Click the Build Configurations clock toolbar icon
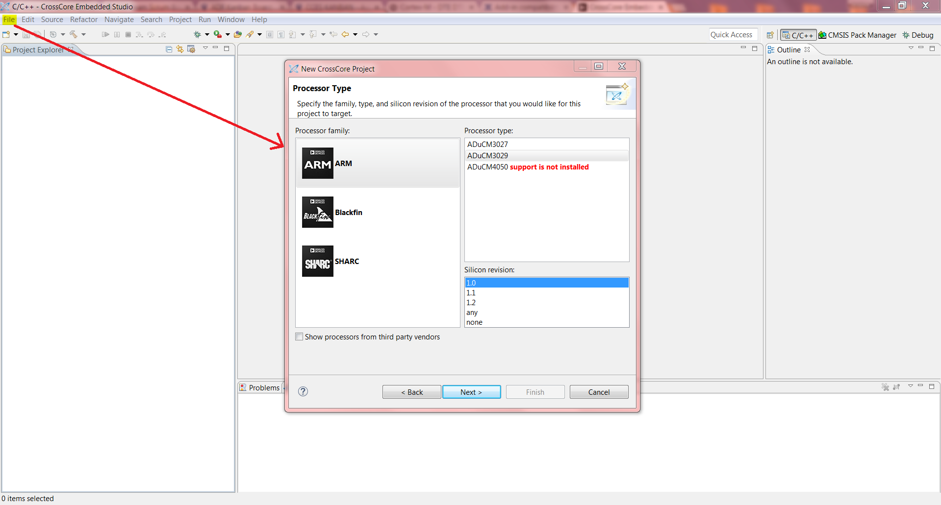Viewport: 941px width, 505px height. click(x=53, y=34)
